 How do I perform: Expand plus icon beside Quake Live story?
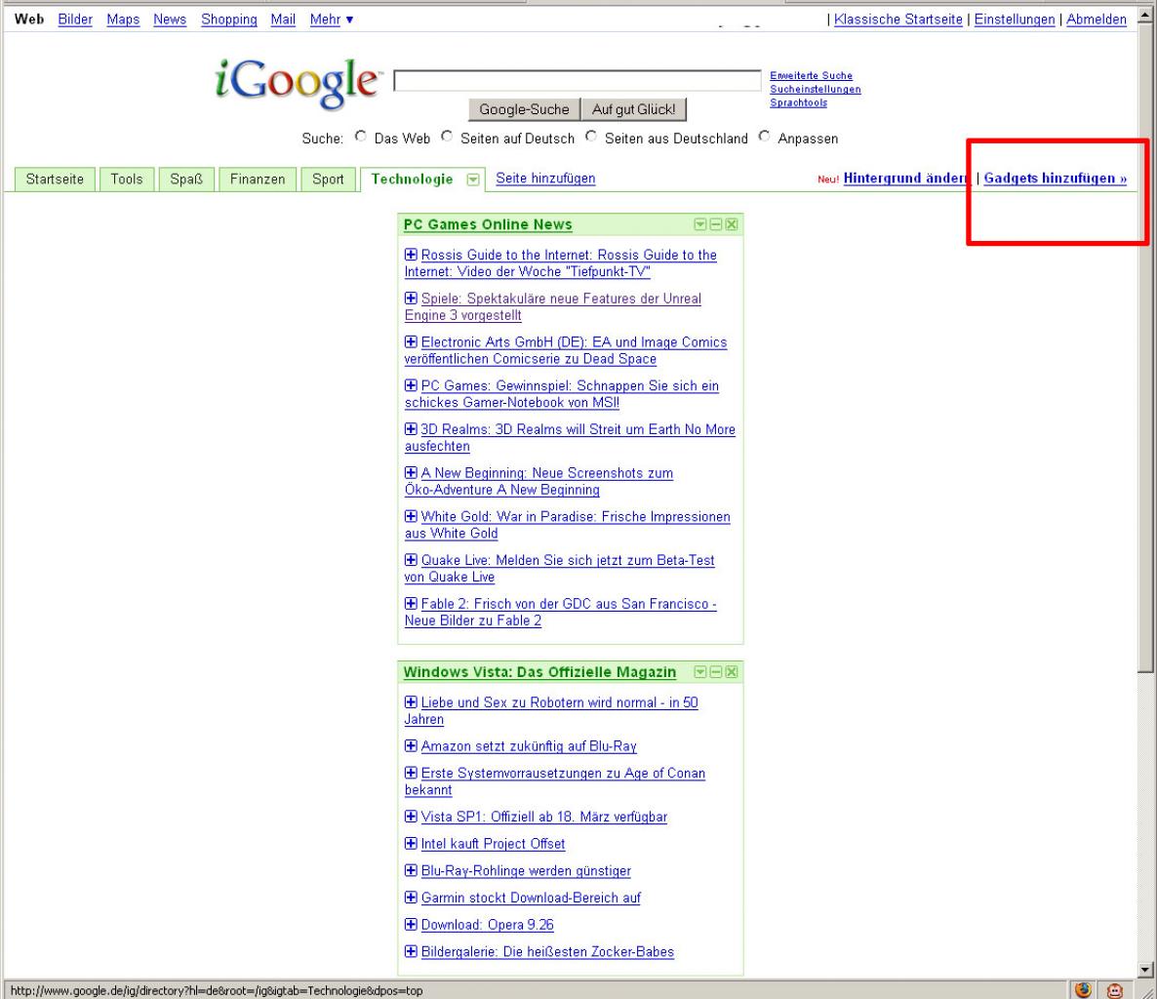tap(411, 559)
